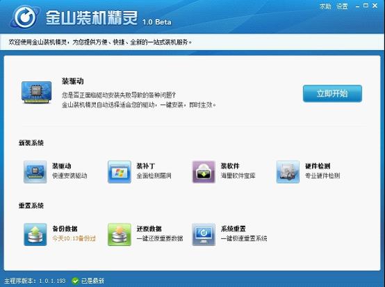Viewport: 385px width, 287px height.
Task: Click the large driver chip icon at top
Action: pos(36,92)
